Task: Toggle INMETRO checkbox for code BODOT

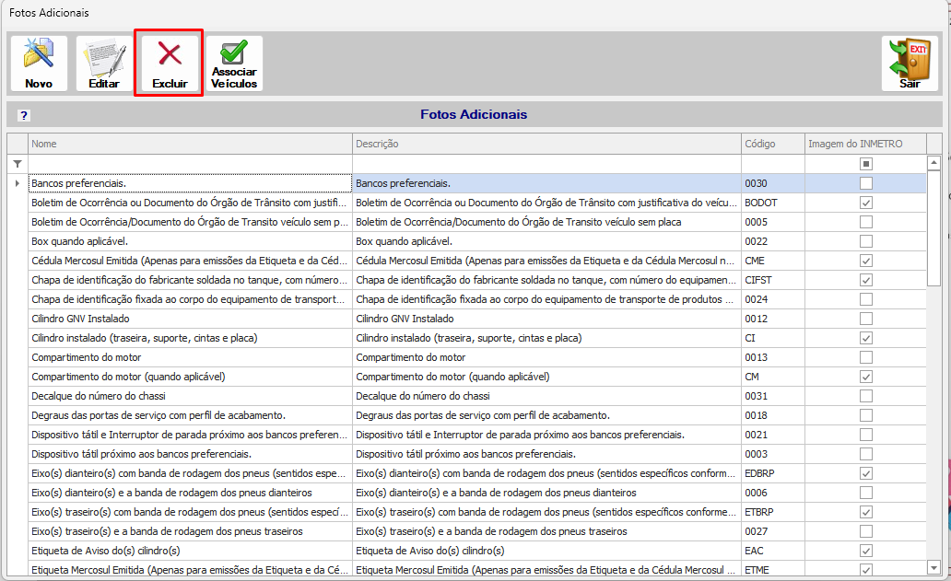Action: 866,203
